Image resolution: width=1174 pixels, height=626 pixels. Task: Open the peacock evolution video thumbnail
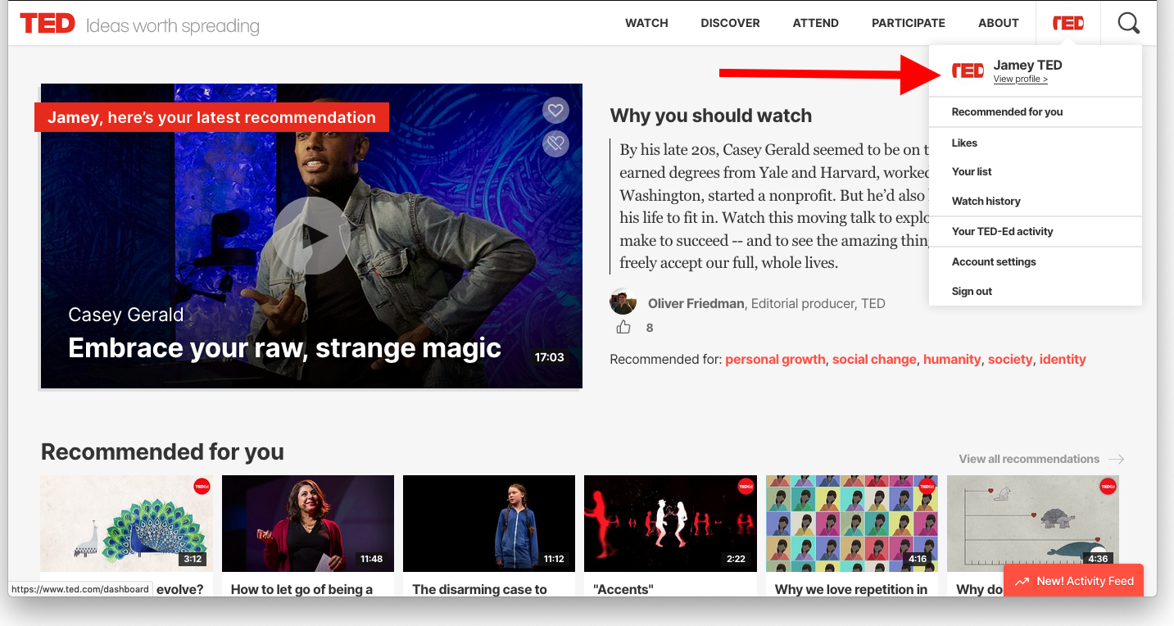pos(126,524)
